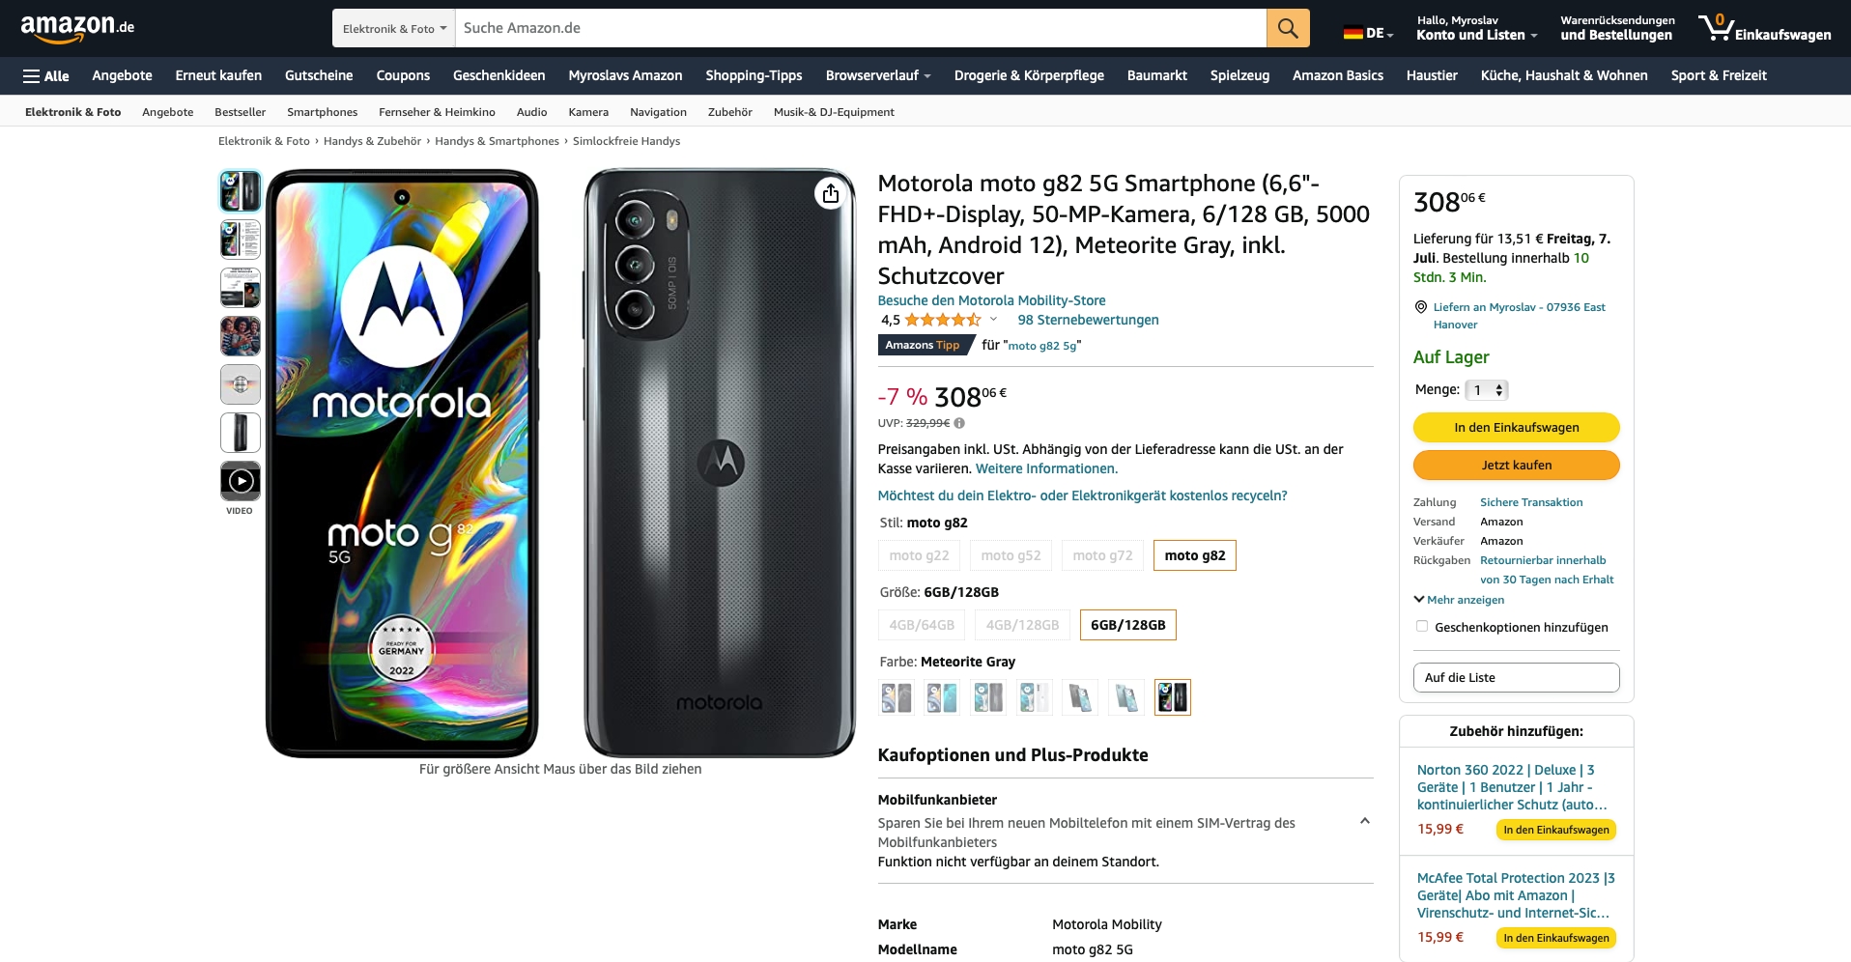This screenshot has width=1851, height=962.
Task: Click the orange search magnifier button
Action: pos(1288,28)
